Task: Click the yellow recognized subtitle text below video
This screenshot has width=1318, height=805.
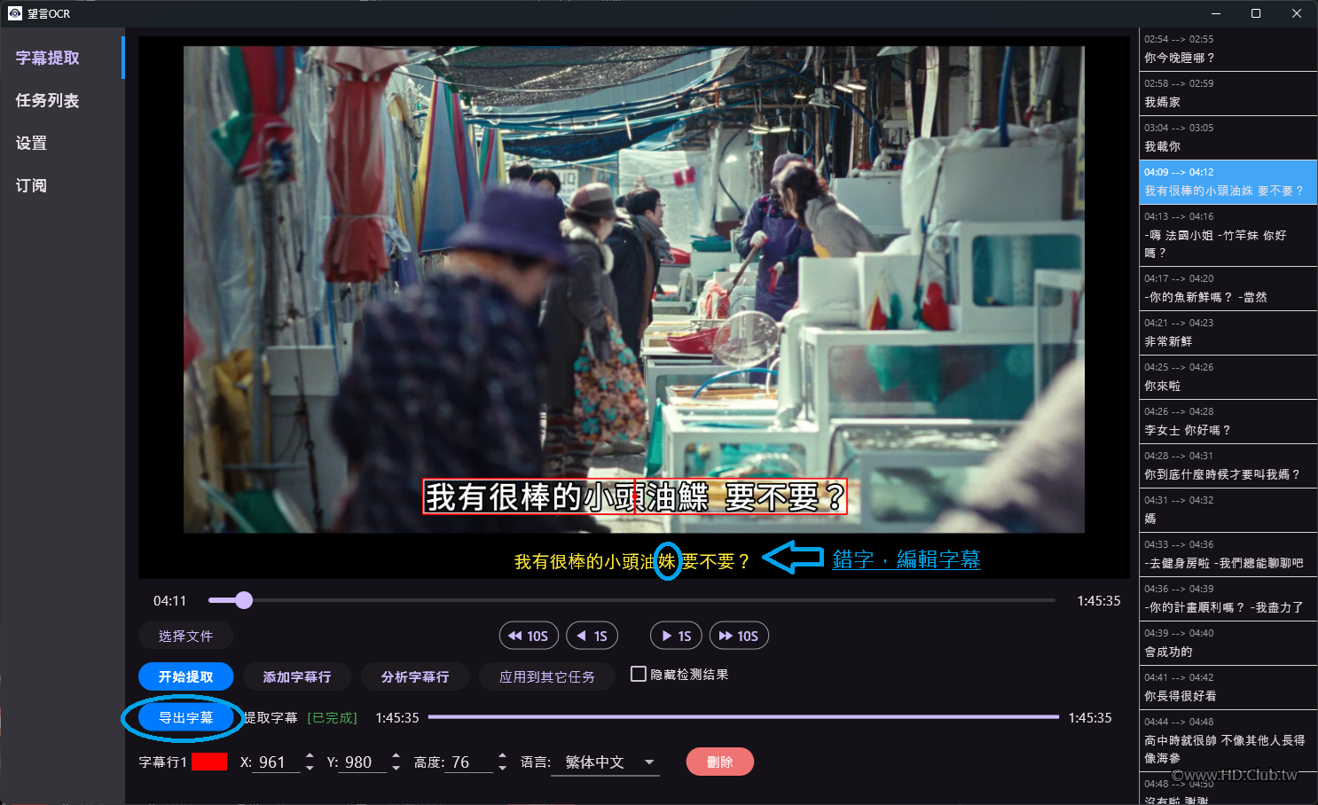Action: click(632, 561)
